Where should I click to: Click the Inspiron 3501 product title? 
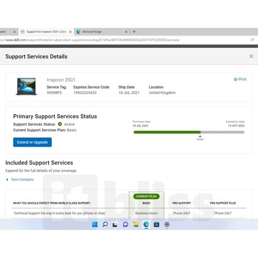click(61, 80)
